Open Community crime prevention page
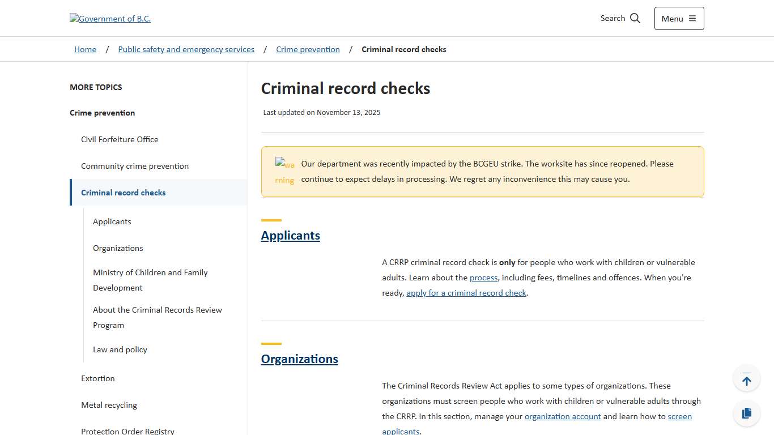 click(135, 166)
